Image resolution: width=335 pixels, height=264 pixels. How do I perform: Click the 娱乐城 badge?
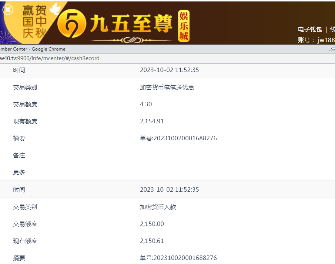coord(184,26)
